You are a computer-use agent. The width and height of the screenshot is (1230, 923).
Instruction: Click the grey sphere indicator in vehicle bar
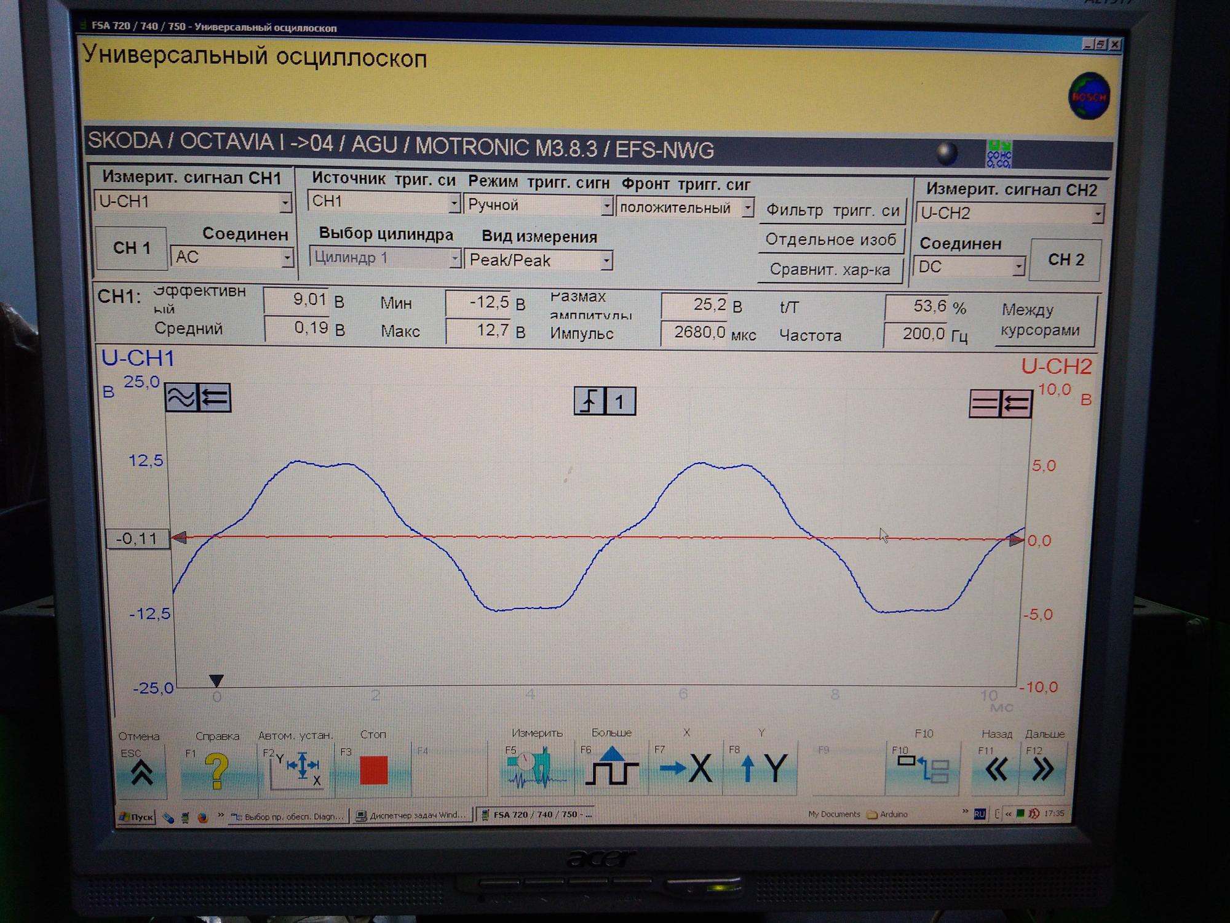click(x=946, y=153)
